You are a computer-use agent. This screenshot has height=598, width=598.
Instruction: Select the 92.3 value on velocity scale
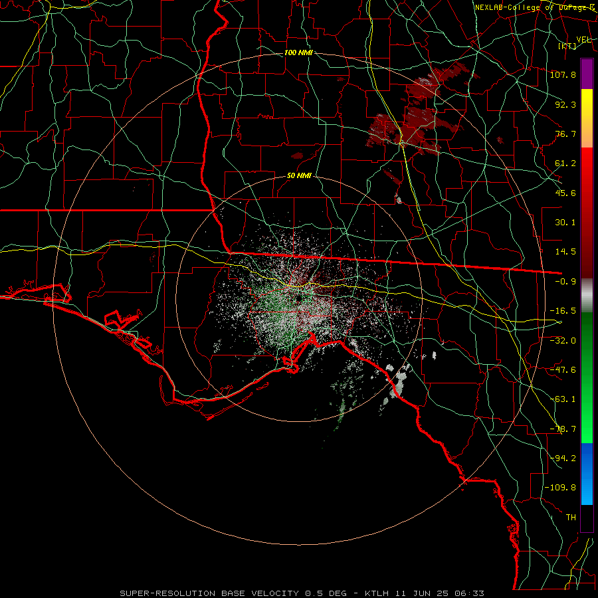(565, 104)
